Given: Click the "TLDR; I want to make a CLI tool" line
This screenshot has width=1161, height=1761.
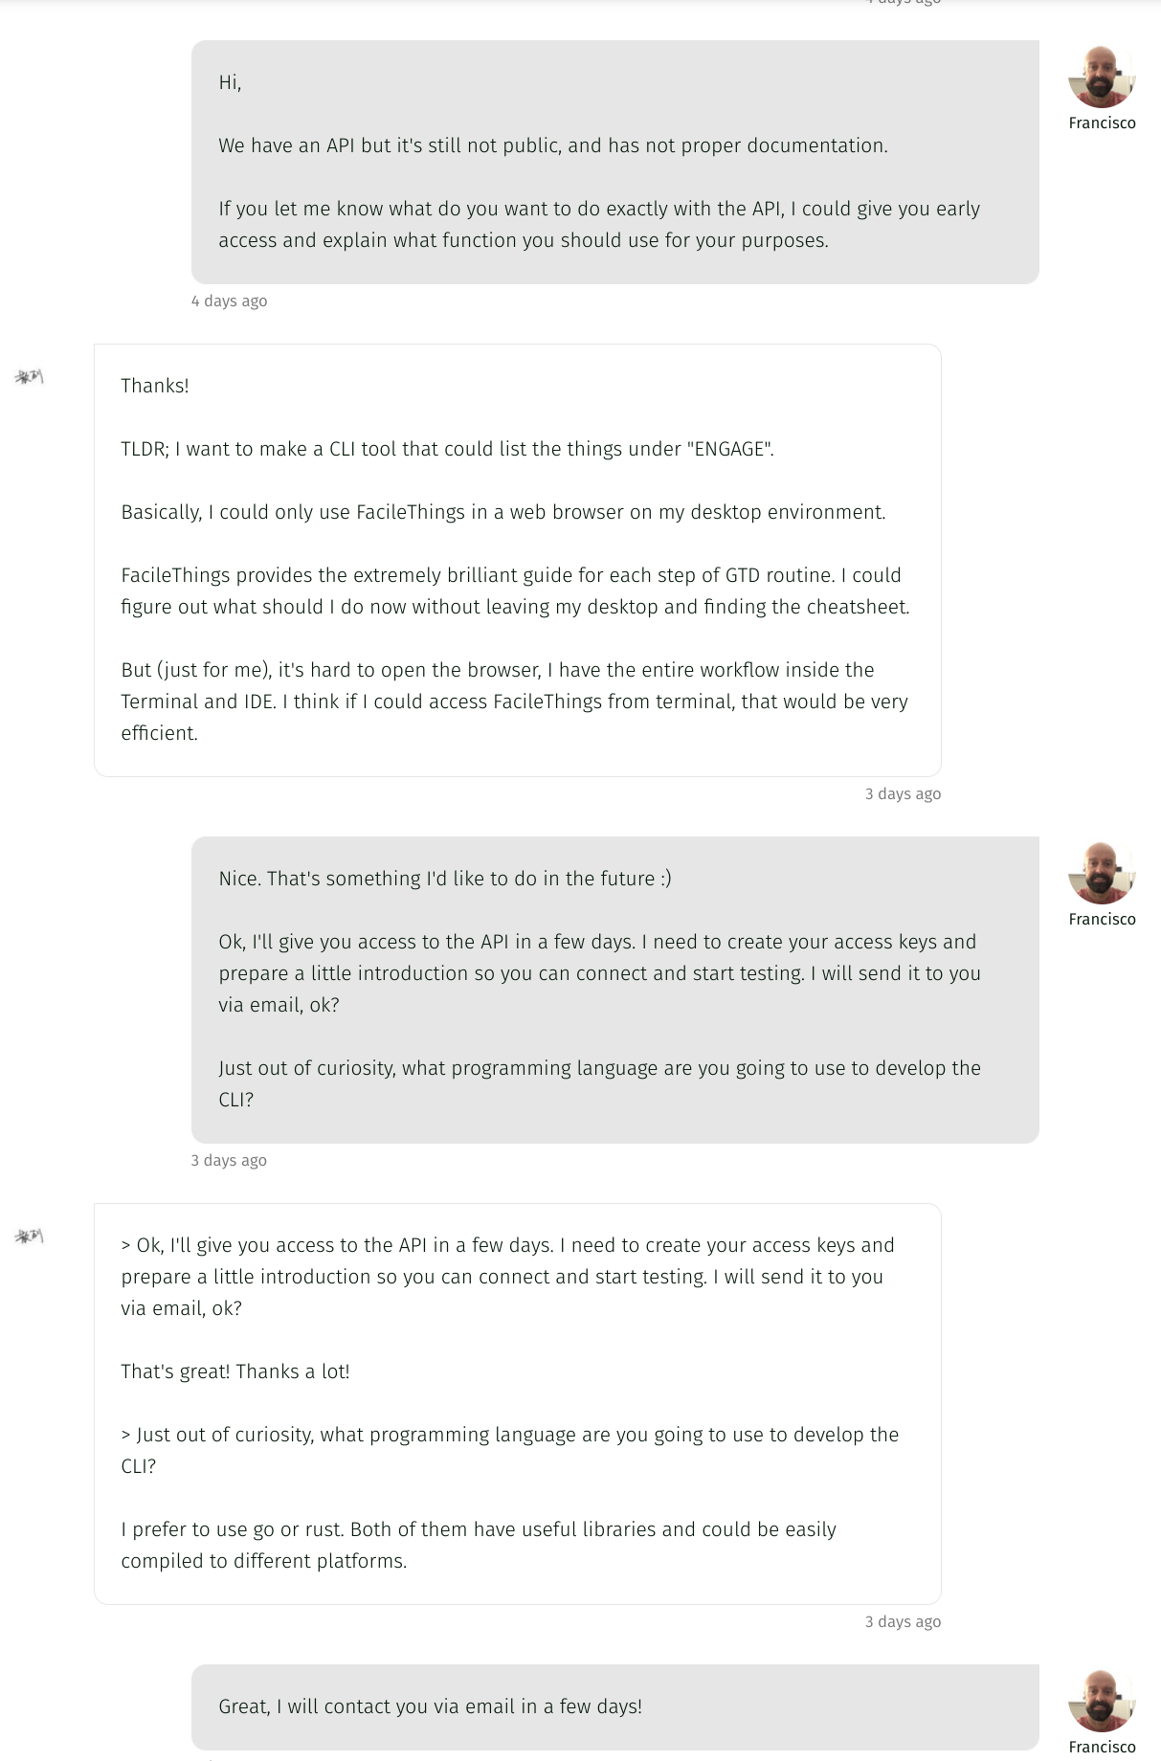Looking at the screenshot, I should 447,449.
